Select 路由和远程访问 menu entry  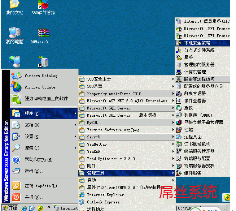(x=202, y=79)
